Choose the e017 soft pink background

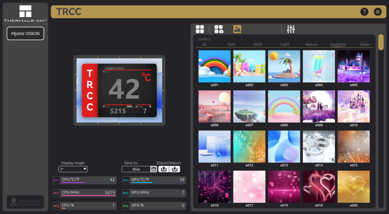click(x=249, y=187)
